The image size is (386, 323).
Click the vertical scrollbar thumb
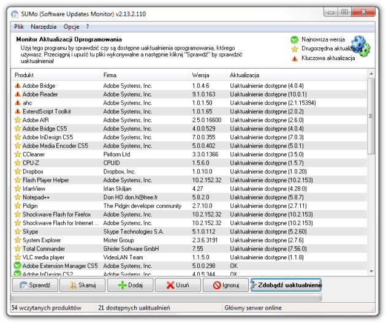point(371,116)
